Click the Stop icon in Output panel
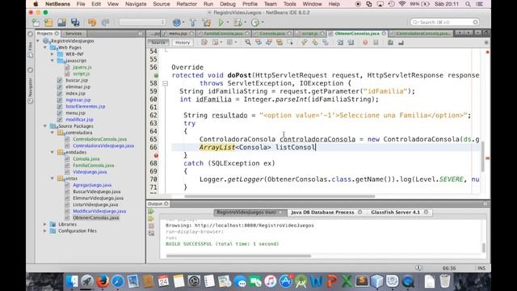The width and height of the screenshot is (517, 291). click(151, 226)
